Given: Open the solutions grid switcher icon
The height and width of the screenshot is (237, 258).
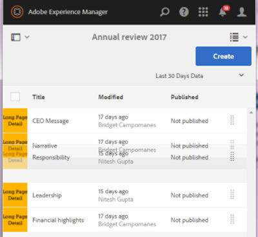Looking at the screenshot, I should point(203,12).
